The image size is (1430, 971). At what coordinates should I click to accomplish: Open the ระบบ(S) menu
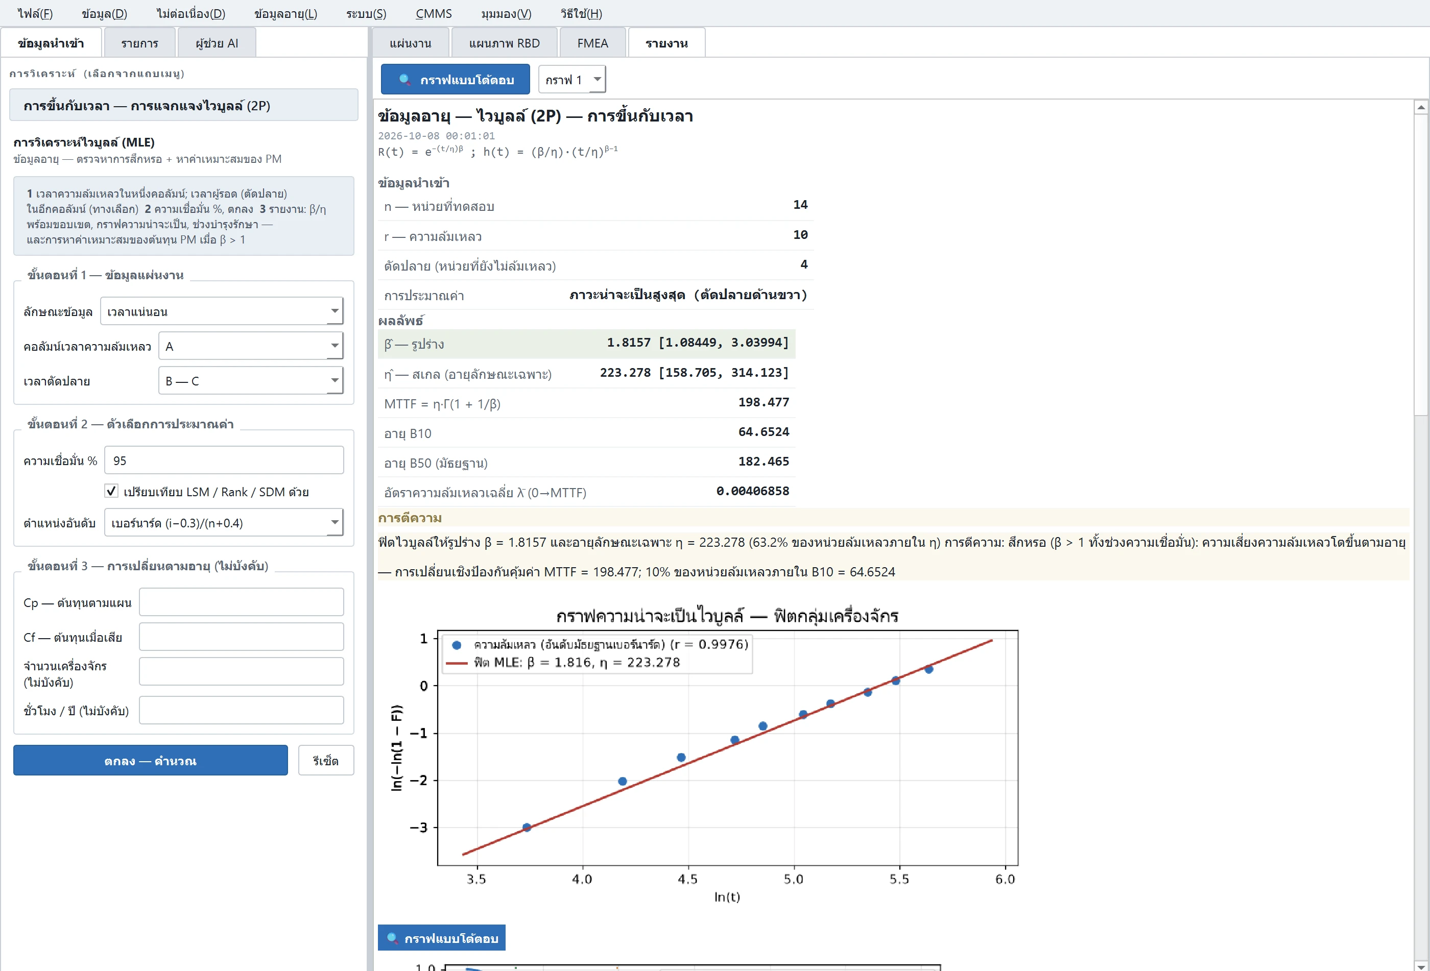pyautogui.click(x=366, y=13)
